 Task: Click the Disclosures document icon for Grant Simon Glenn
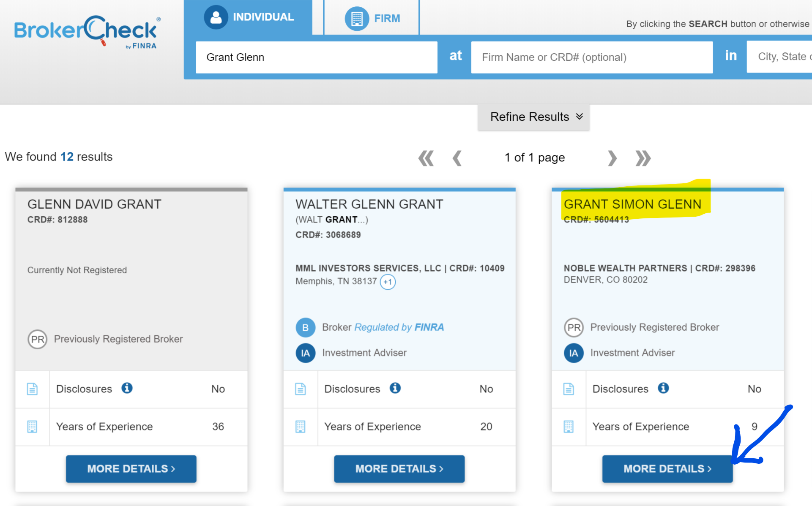[569, 389]
